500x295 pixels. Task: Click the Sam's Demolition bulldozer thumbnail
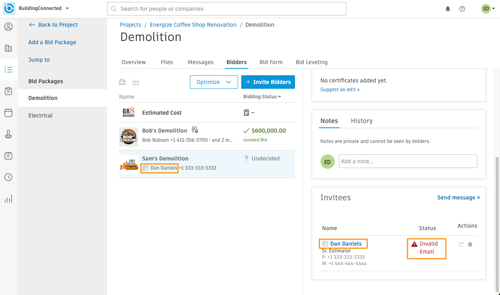pos(129,164)
